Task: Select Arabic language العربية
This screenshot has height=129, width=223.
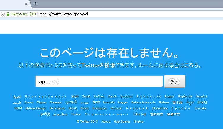Action: (x=17, y=97)
